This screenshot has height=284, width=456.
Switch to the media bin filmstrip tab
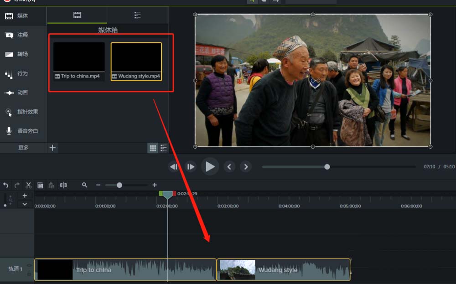pos(77,15)
